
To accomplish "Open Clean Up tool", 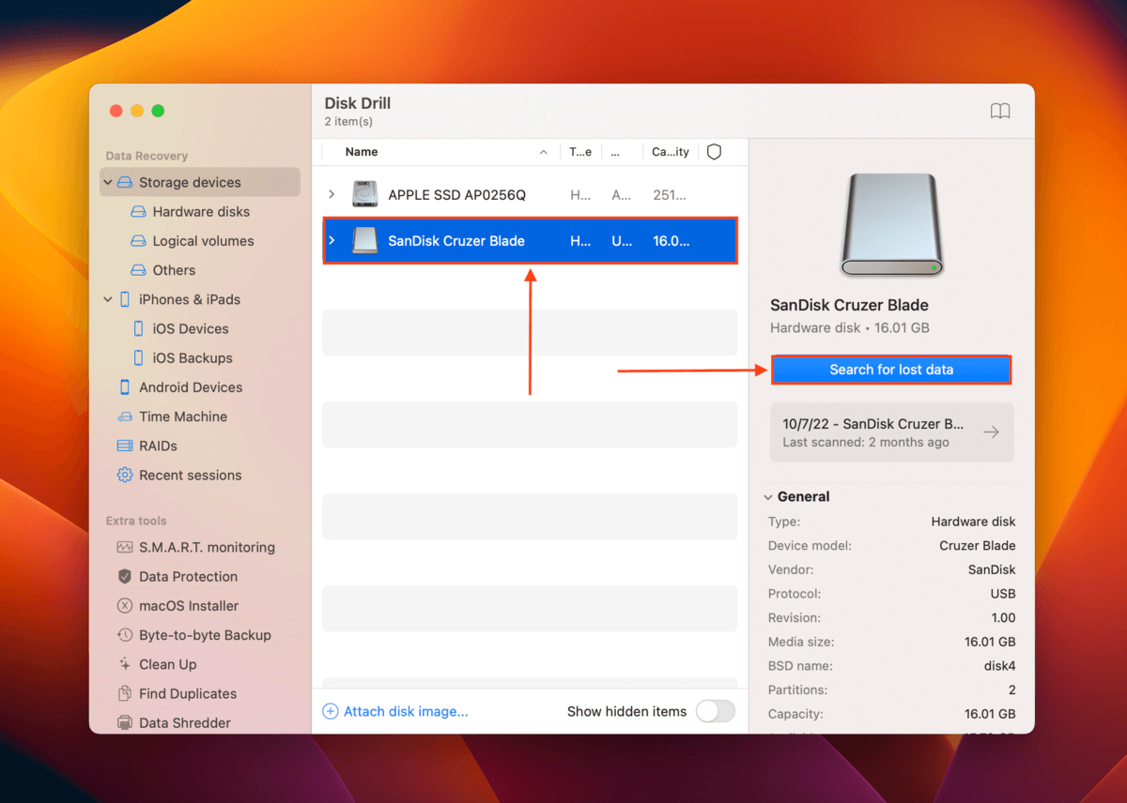I will pos(168,664).
